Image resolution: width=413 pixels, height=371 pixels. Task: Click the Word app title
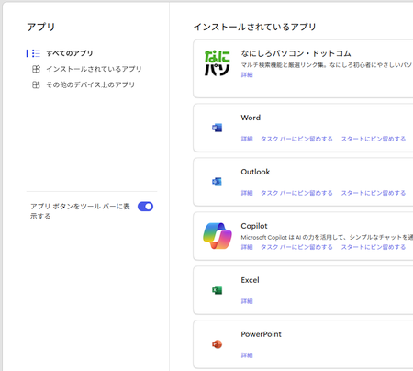(x=251, y=118)
